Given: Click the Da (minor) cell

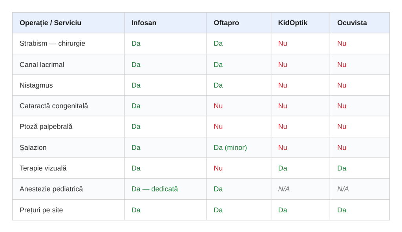Looking at the screenshot, I should pos(230,148).
